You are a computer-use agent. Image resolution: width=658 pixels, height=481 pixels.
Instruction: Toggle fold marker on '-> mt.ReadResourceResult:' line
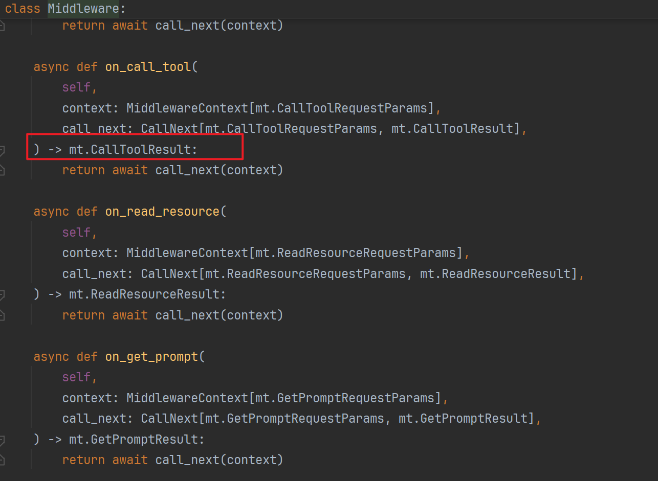pos(2,295)
